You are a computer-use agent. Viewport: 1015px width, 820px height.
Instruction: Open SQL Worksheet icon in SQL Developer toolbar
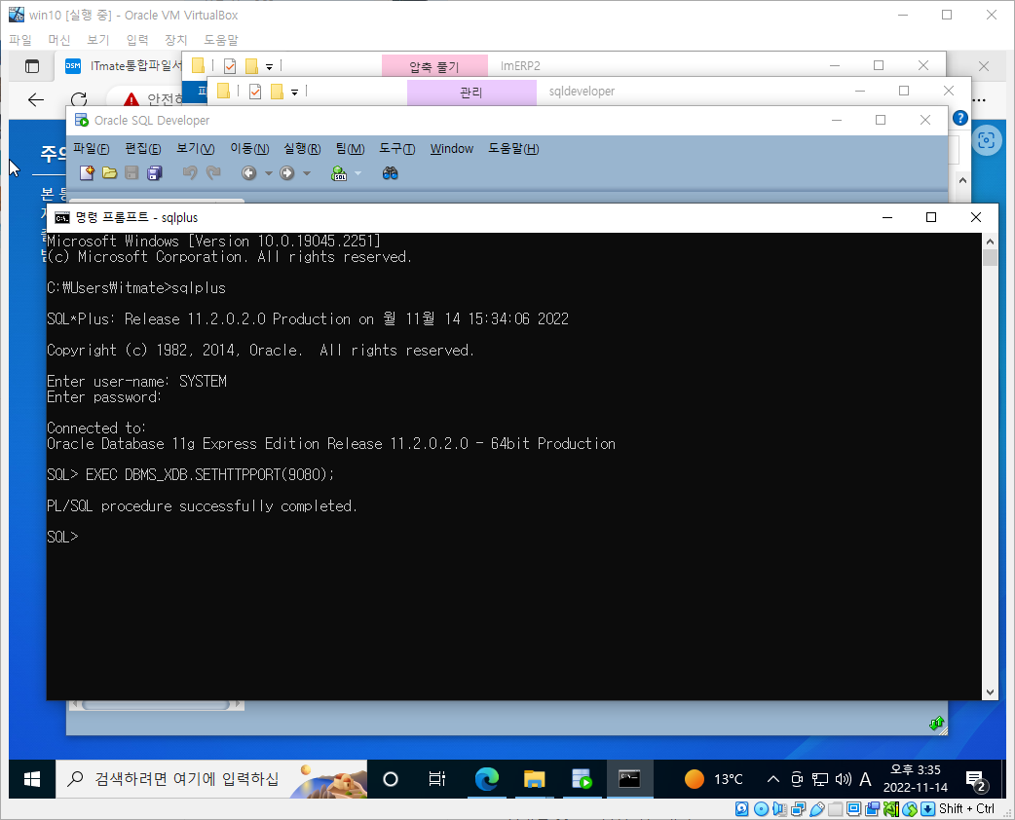(x=339, y=172)
